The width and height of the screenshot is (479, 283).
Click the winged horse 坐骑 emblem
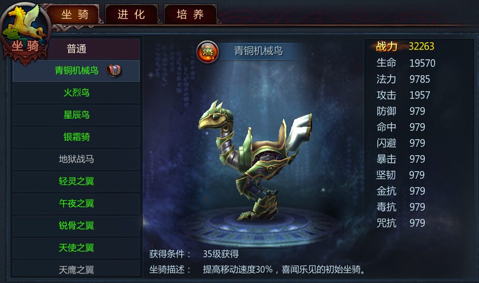(25, 32)
